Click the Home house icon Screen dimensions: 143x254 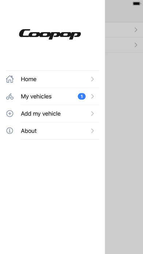10,79
